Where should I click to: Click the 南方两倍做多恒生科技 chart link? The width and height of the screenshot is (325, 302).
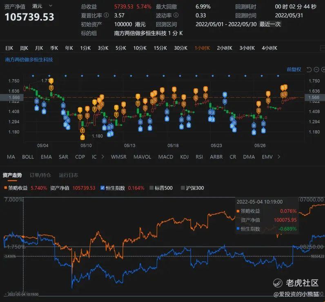pos(29,60)
